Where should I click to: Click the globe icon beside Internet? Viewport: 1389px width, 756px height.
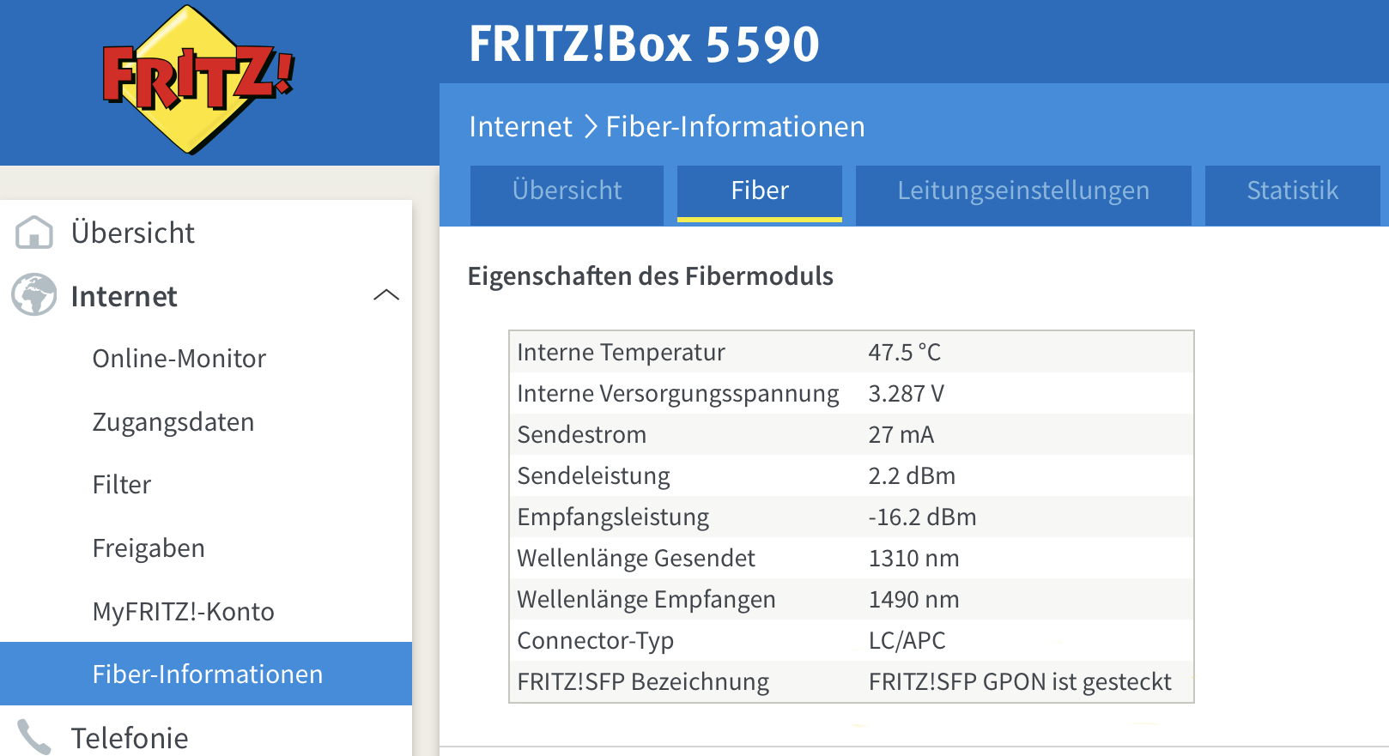(34, 295)
